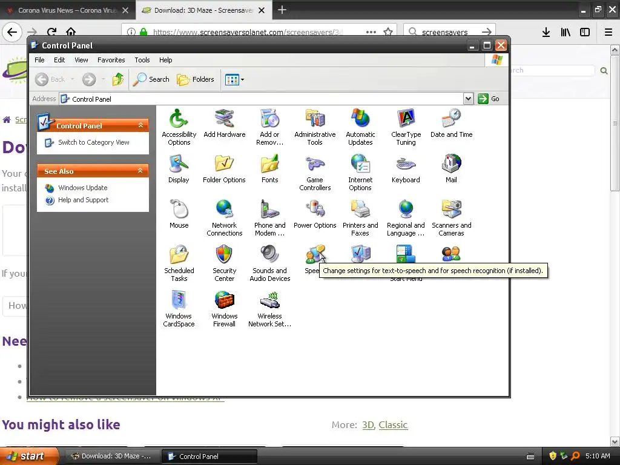This screenshot has width=620, height=465.
Task: Open Wireless Network Setup wizard icon
Action: 269,308
